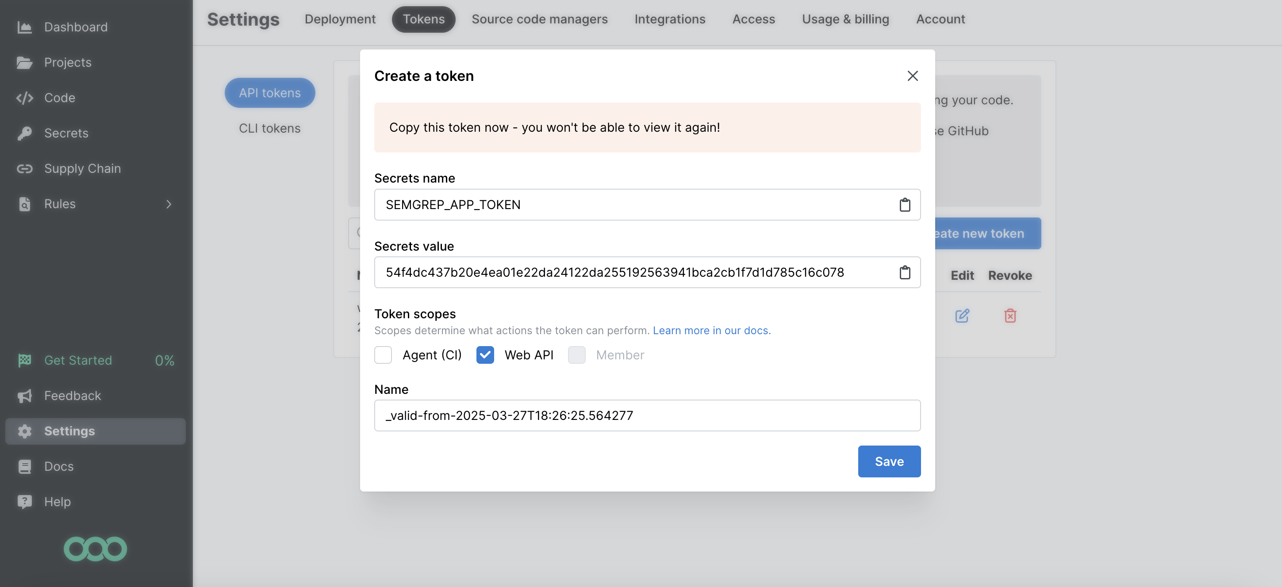Viewport: 1282px width, 587px height.
Task: Close the Create a token dialog
Action: click(912, 76)
